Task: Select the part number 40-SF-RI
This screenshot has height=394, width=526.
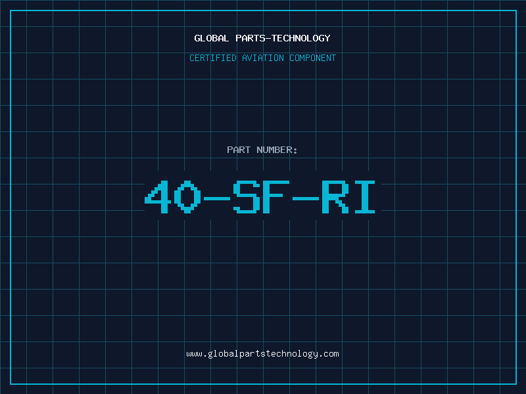Action: pos(260,197)
